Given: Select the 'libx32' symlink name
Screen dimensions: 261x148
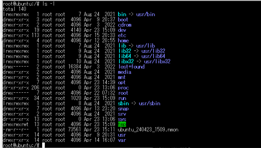Looking at the screenshot, I should 126,62.
